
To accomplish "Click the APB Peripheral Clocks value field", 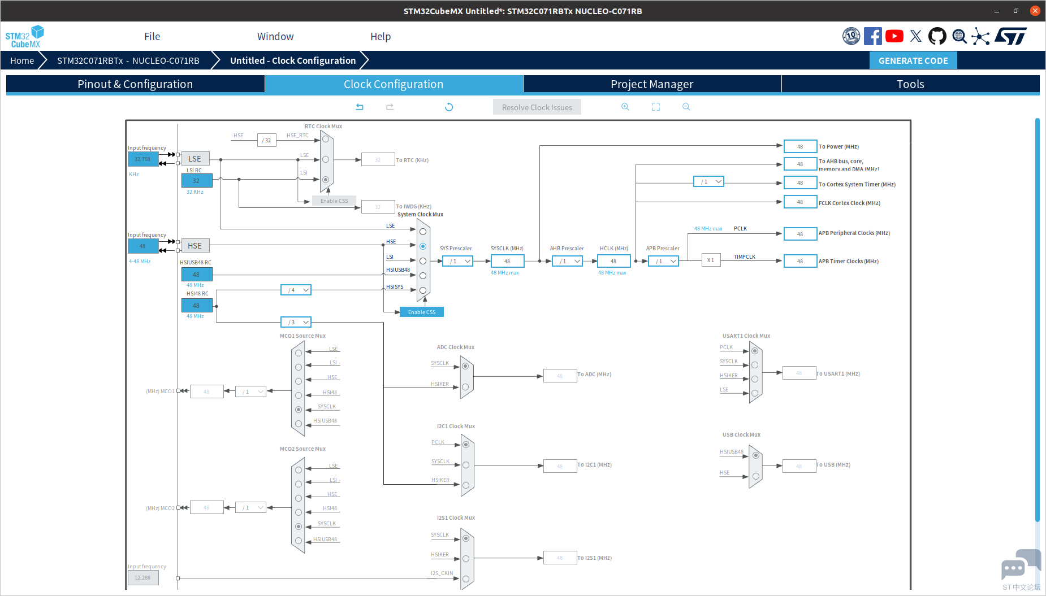I will (800, 234).
